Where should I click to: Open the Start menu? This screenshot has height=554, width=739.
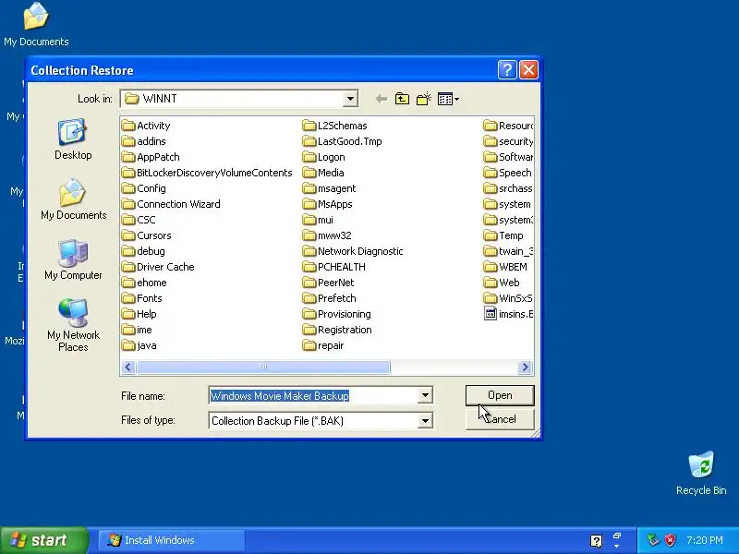[x=43, y=540]
